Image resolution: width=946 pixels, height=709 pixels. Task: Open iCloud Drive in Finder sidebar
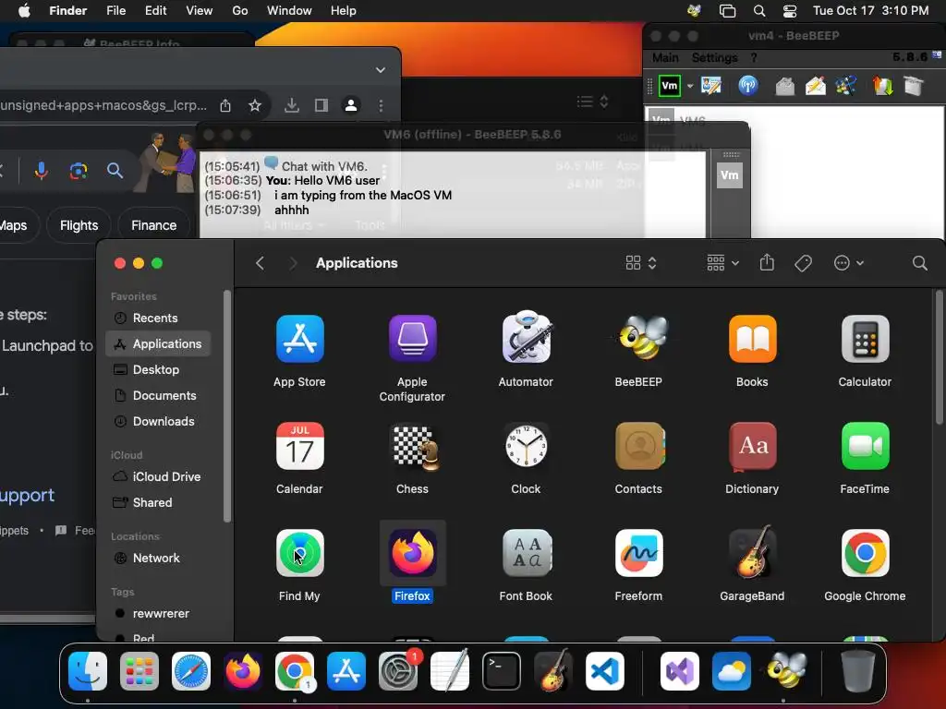[158, 476]
